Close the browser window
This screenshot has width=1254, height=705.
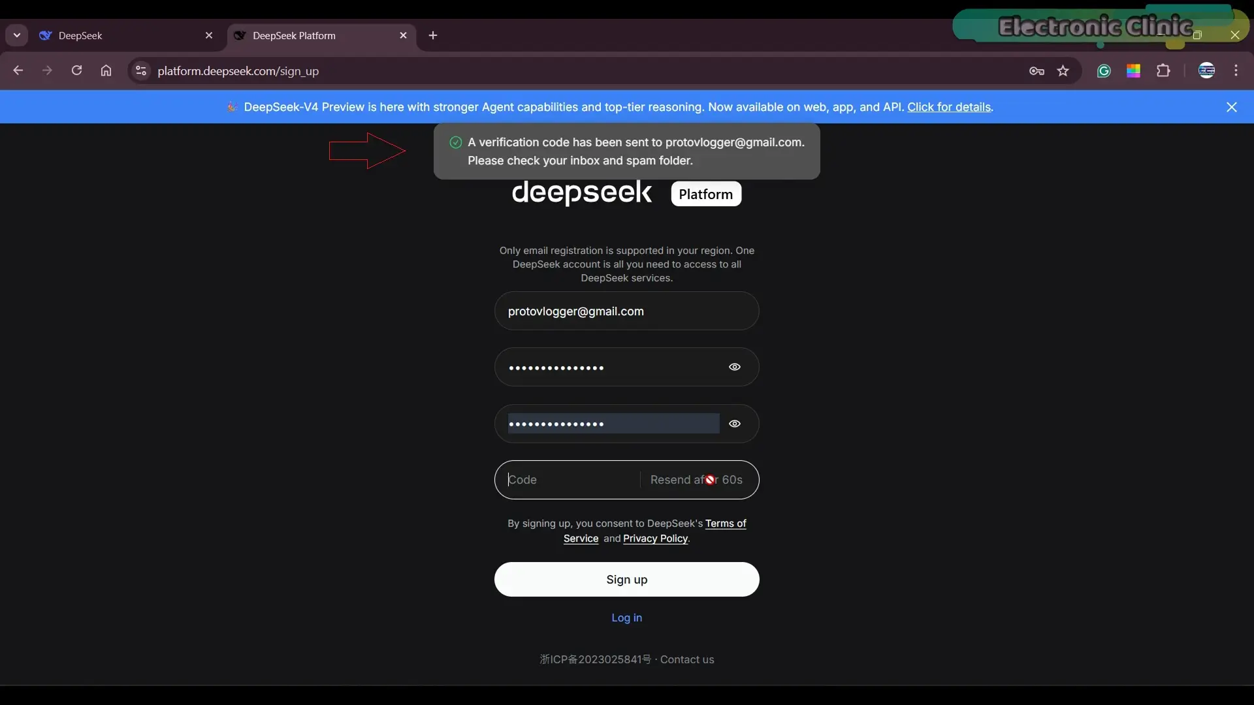tap(1234, 35)
